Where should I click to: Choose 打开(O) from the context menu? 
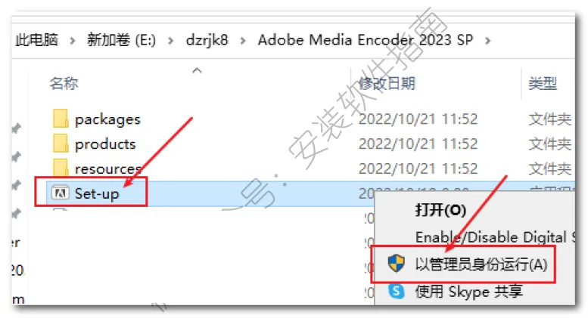440,210
